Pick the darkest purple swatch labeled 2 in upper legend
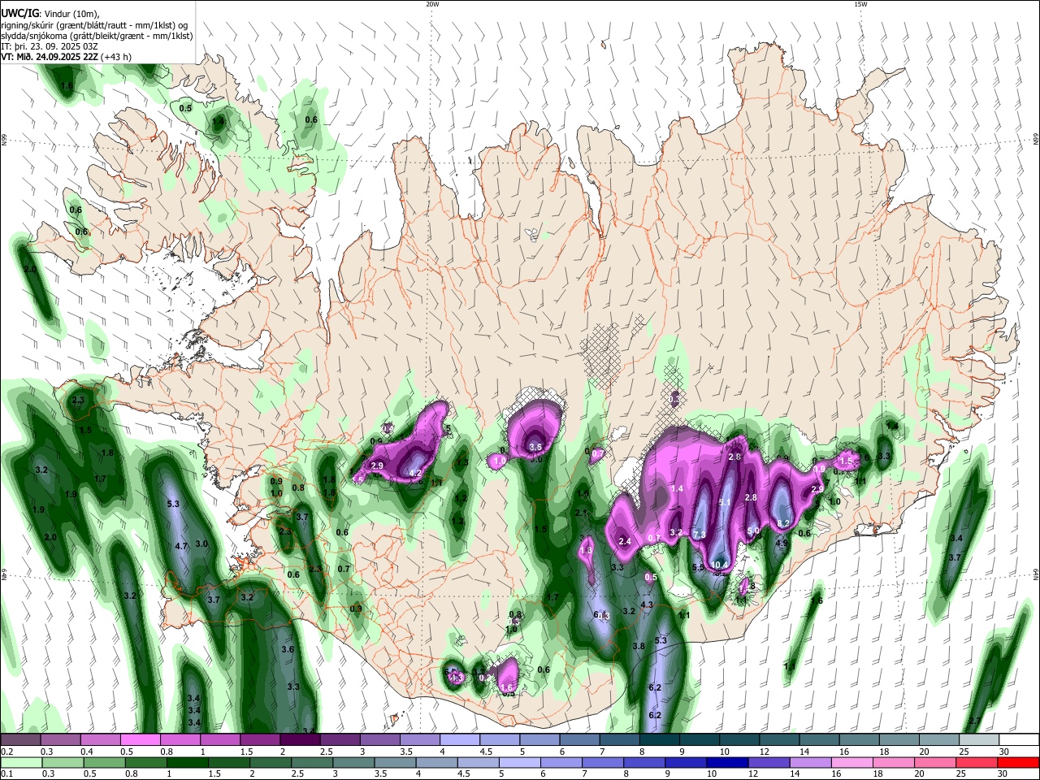The width and height of the screenshot is (1040, 780). click(299, 740)
